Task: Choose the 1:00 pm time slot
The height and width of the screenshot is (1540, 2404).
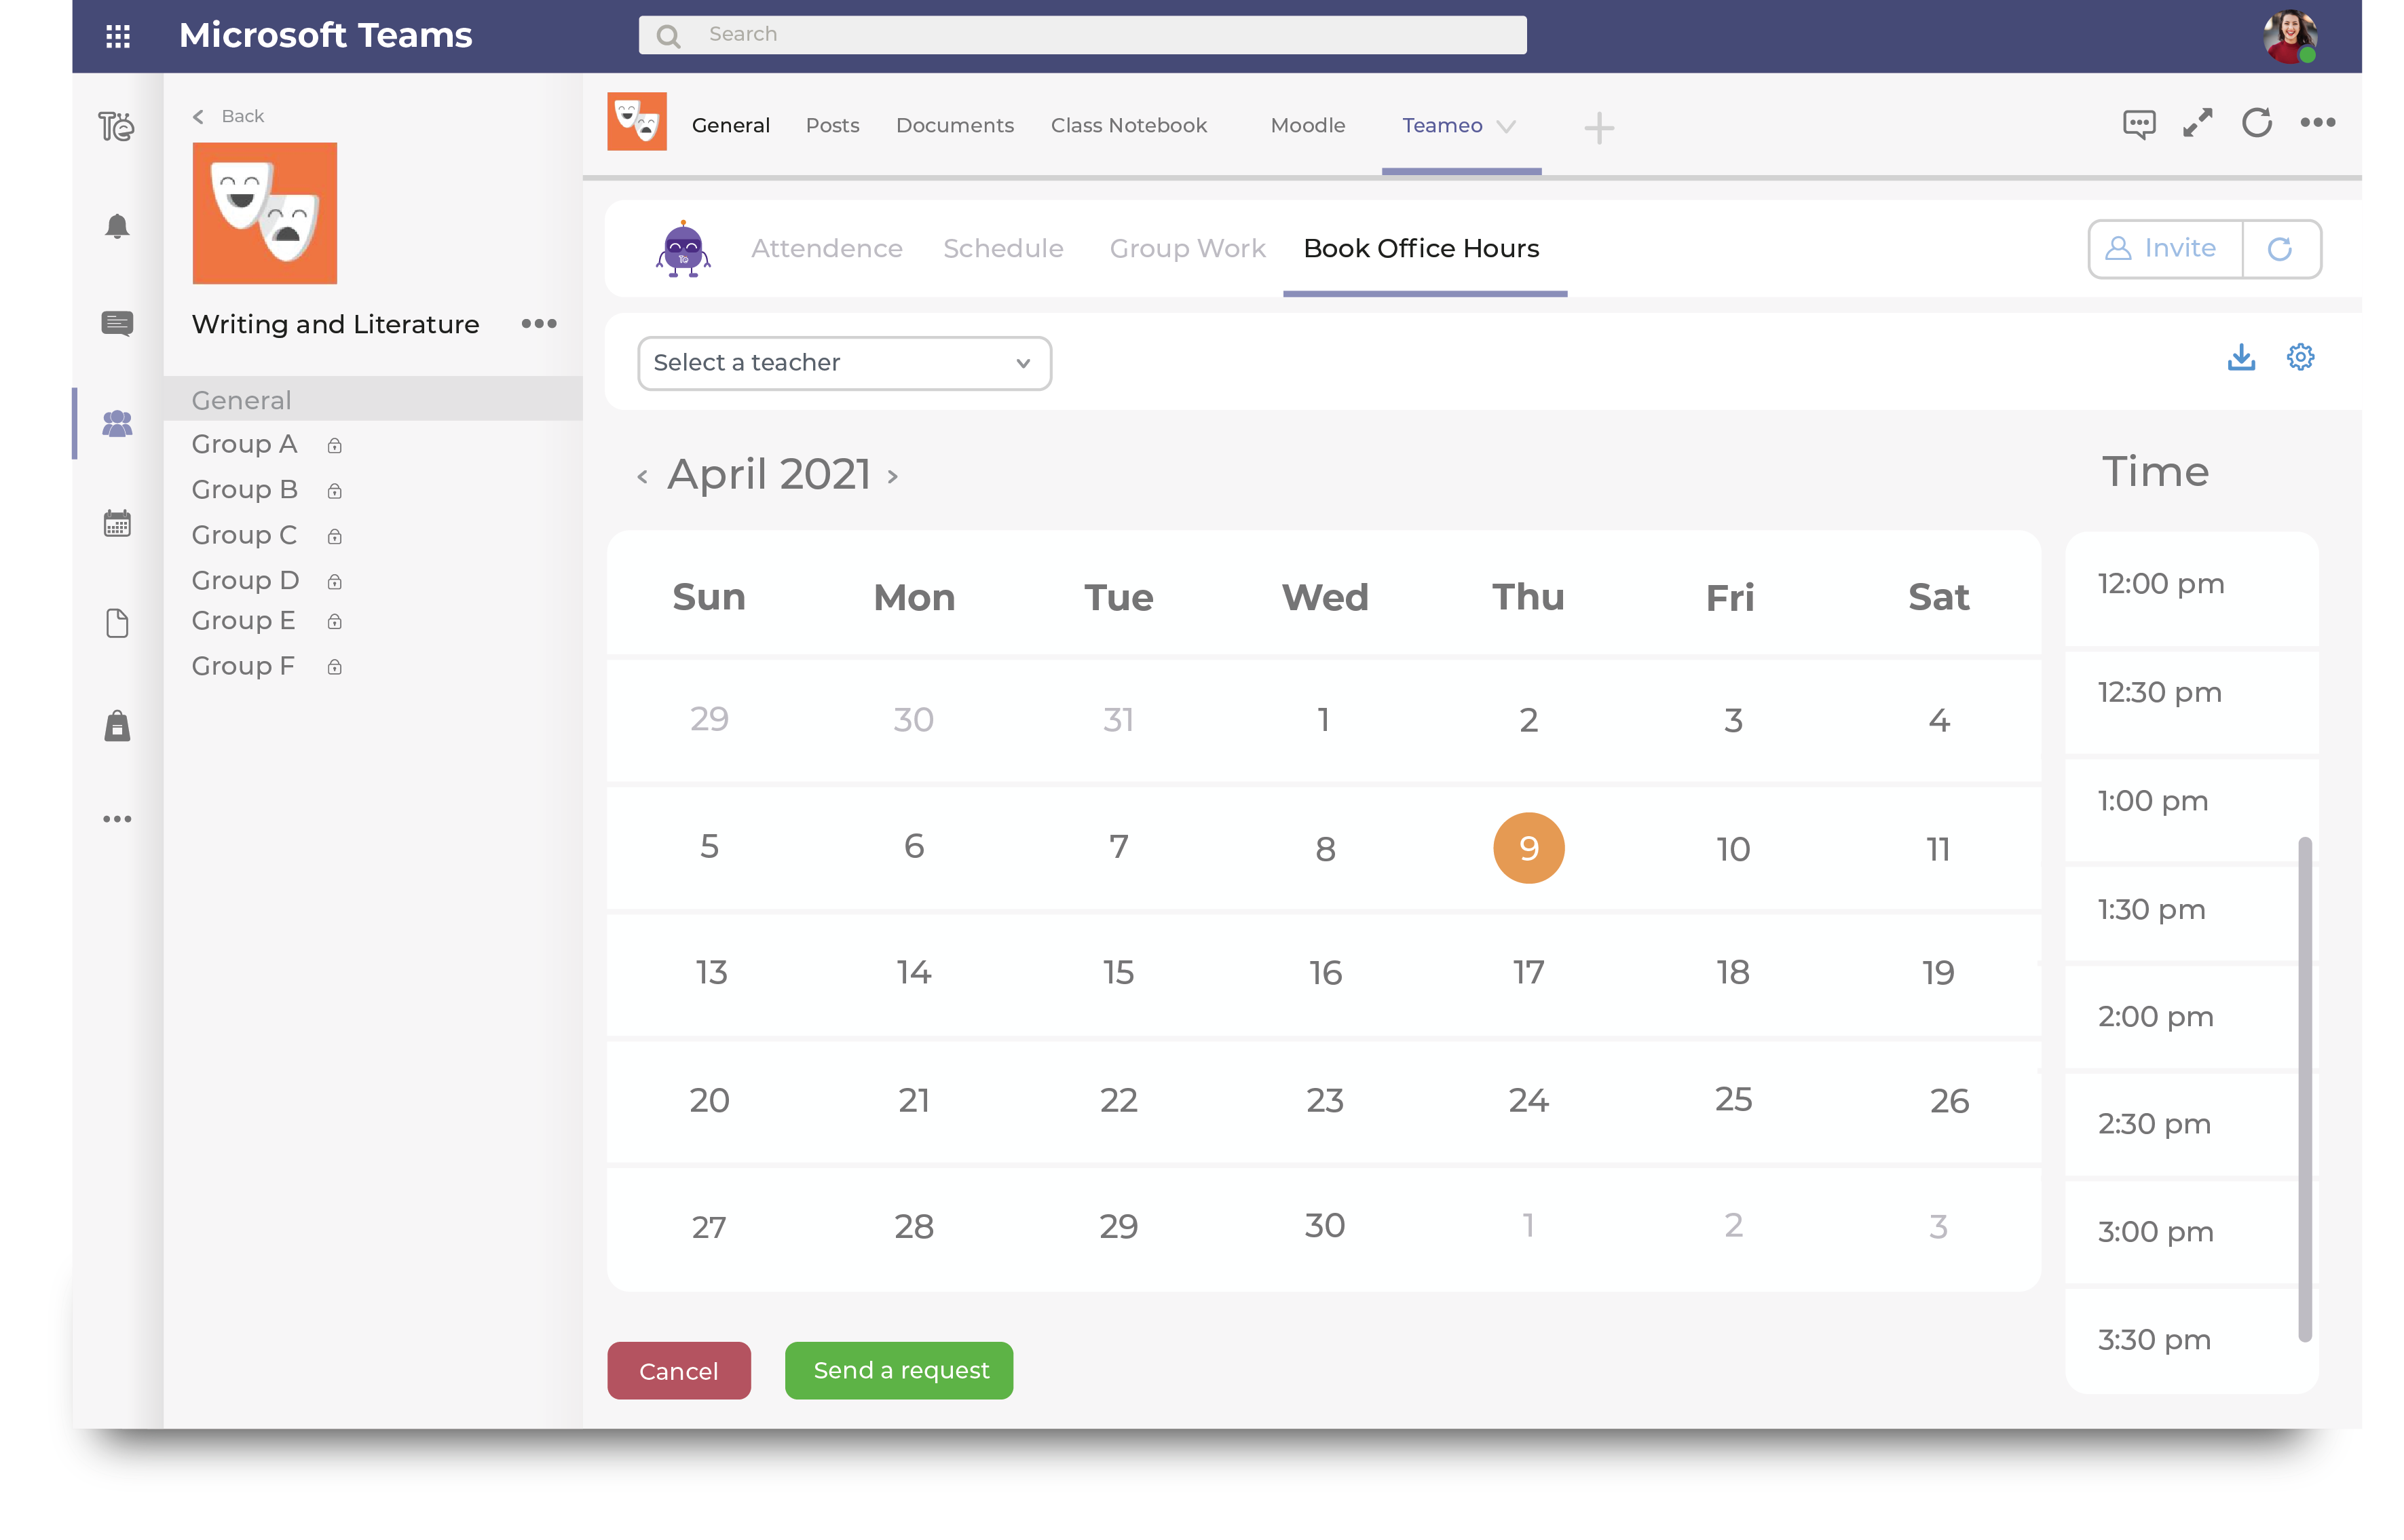Action: pyautogui.click(x=2152, y=800)
